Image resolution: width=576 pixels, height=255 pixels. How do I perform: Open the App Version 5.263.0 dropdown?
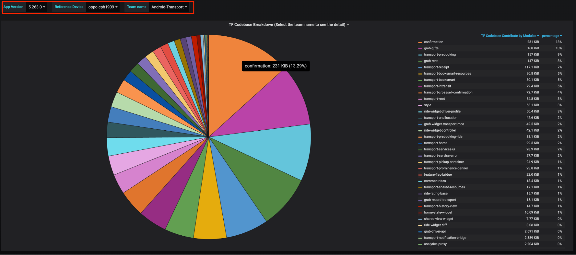[x=37, y=7]
